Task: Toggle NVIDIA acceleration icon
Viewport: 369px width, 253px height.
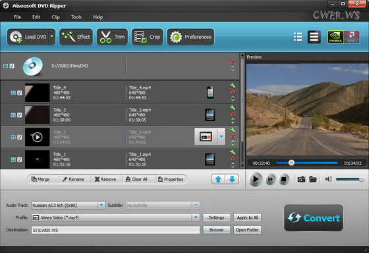Action: pos(335,37)
